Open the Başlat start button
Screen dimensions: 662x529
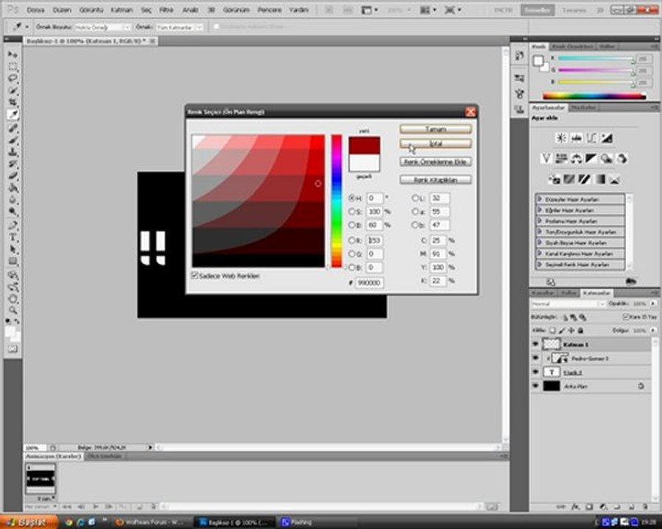[29, 522]
